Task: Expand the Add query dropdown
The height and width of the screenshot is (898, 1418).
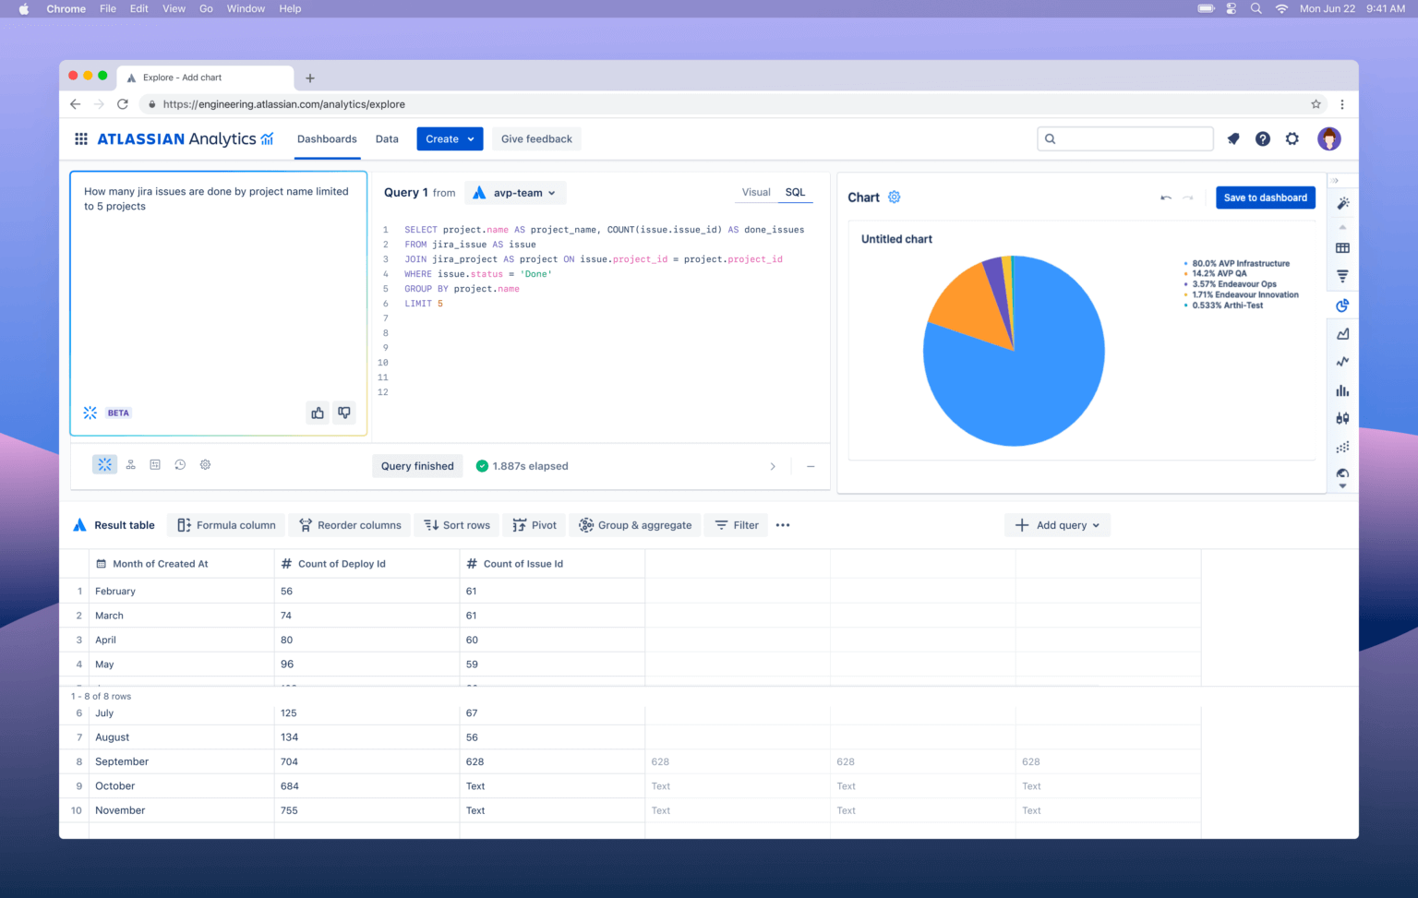Action: (x=1057, y=525)
